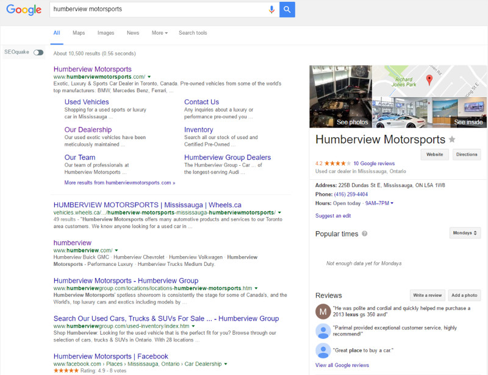Click the Directions button
488x375 pixels.
tap(467, 154)
